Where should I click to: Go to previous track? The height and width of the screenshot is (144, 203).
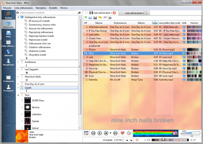pyautogui.click(x=93, y=133)
